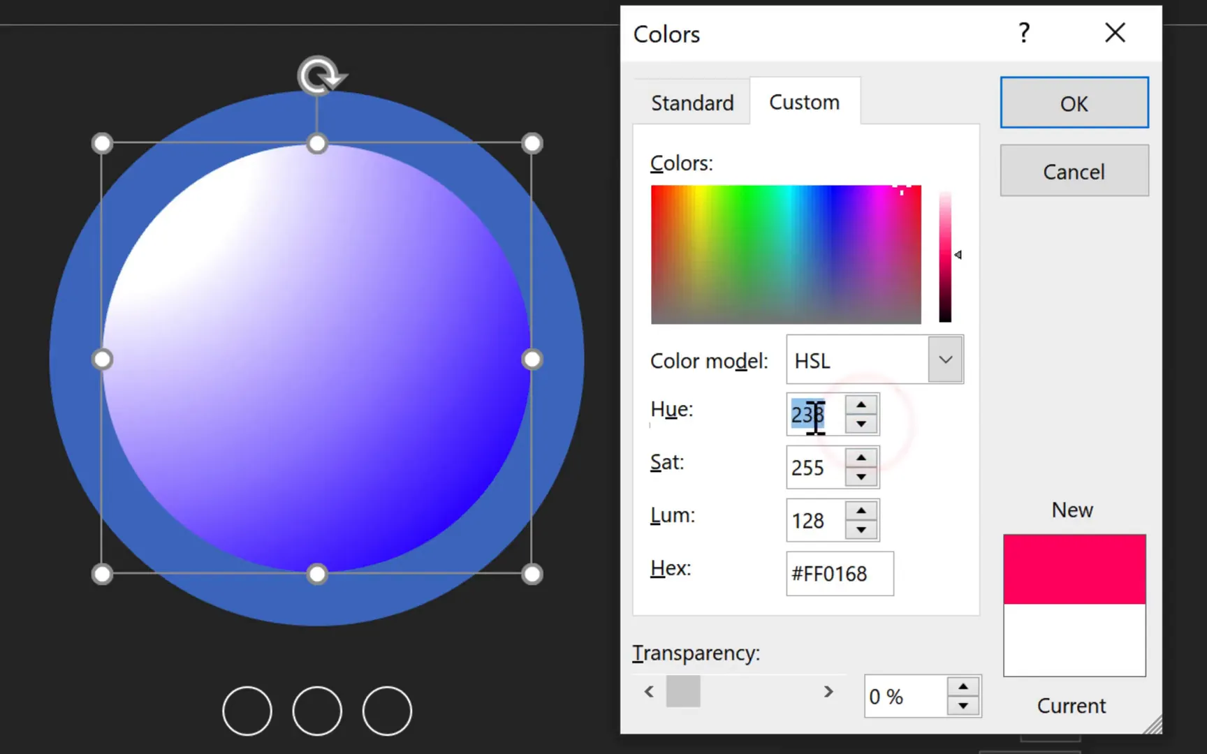Screen dimensions: 1207x754
Task: Open the Color model dropdown
Action: pos(946,360)
